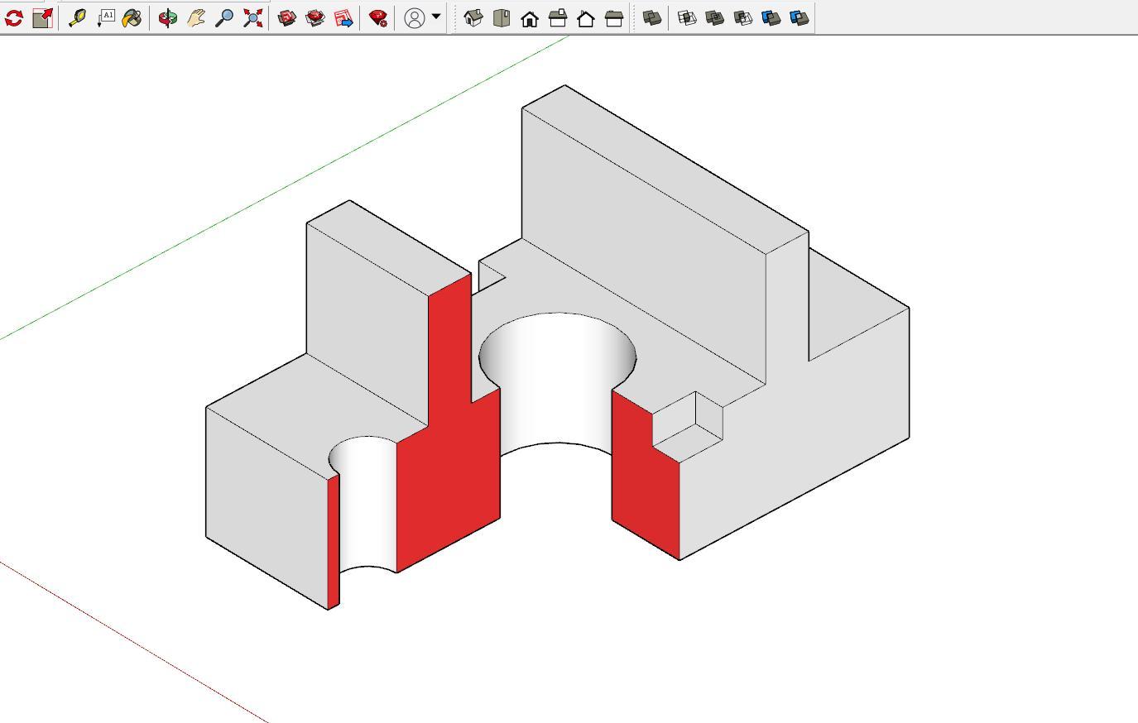The width and height of the screenshot is (1138, 723).
Task: Open Extension Manager ruby gear icon
Action: (378, 18)
